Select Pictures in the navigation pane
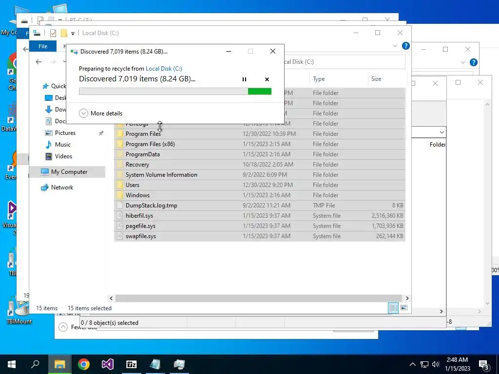The width and height of the screenshot is (499, 374). tap(65, 133)
